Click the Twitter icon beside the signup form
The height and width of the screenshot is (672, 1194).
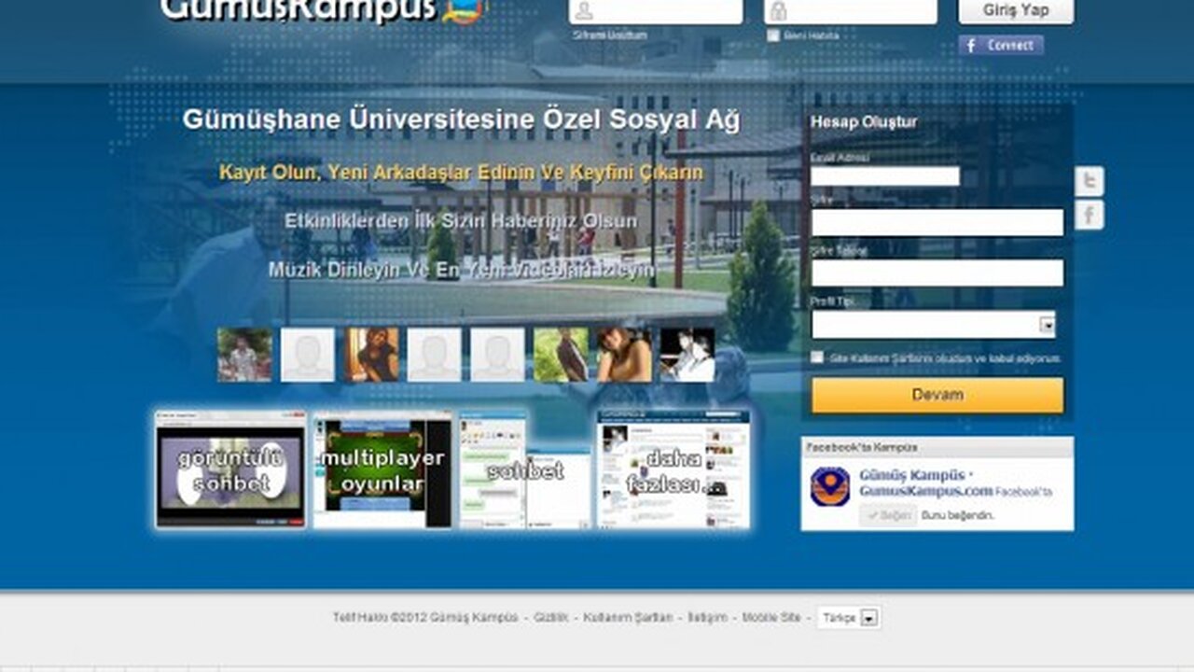pyautogui.click(x=1089, y=181)
